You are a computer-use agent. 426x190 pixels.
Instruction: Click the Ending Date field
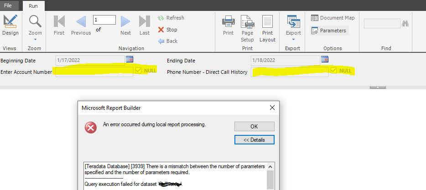click(285, 60)
